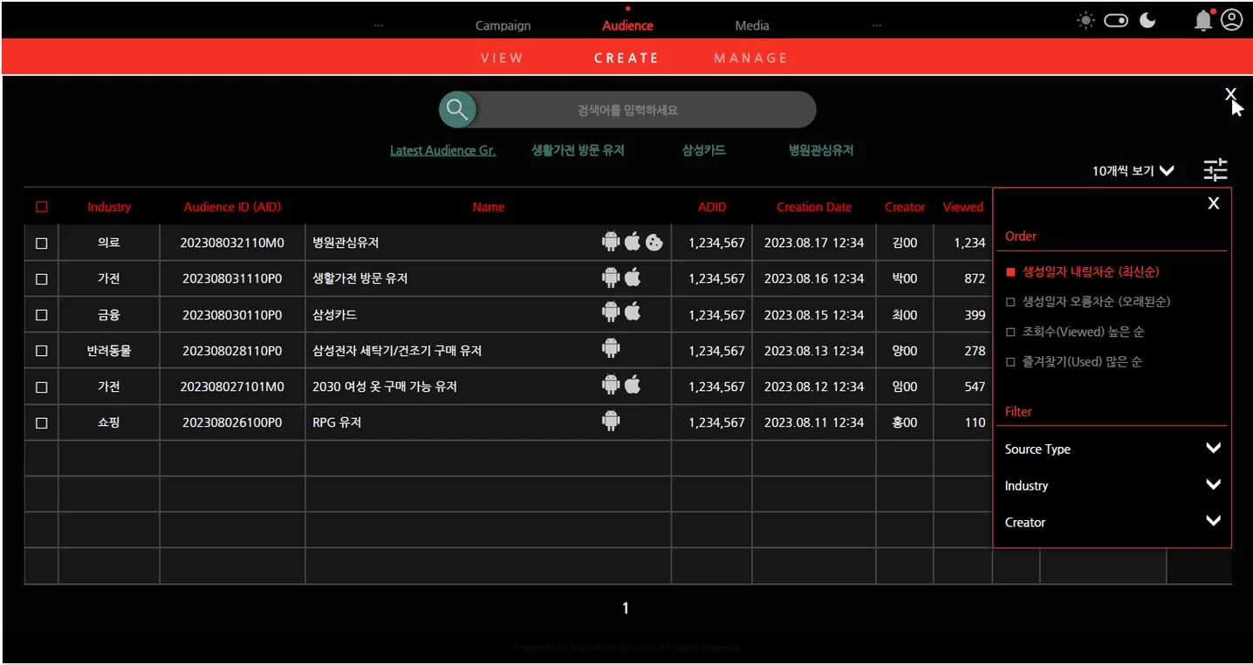Click the moon dark-mode icon
The height and width of the screenshot is (665, 1253).
1147,19
